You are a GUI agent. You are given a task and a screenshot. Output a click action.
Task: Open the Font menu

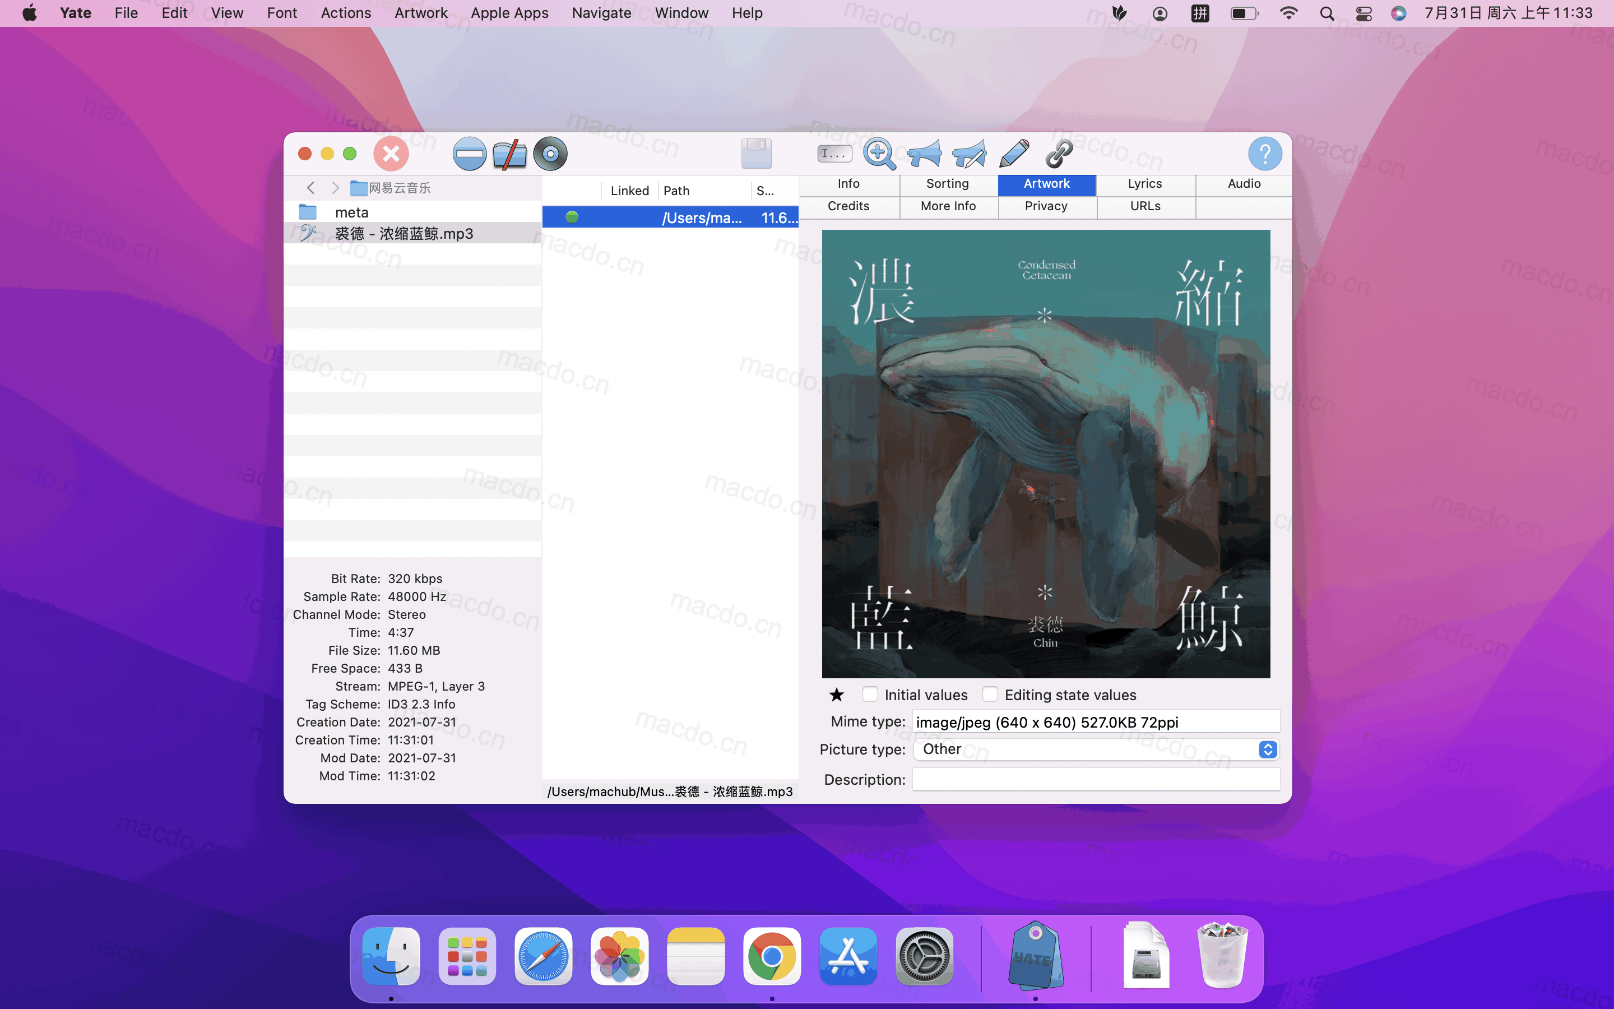click(x=282, y=13)
